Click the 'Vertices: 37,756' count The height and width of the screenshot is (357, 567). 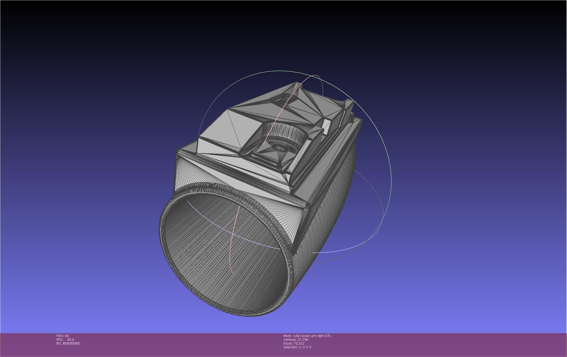pyautogui.click(x=296, y=339)
